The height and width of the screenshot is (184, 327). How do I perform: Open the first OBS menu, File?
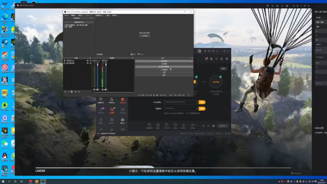67,16
